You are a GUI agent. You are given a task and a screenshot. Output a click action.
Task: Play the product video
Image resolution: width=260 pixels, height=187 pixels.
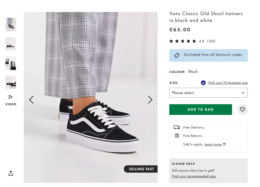[x=11, y=100]
